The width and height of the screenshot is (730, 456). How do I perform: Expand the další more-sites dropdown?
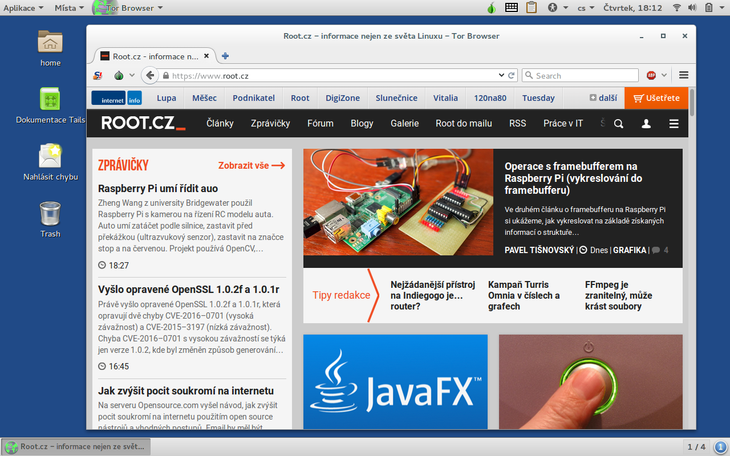[603, 98]
